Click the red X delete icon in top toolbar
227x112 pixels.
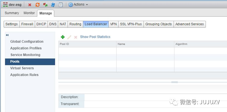[x=30, y=5]
